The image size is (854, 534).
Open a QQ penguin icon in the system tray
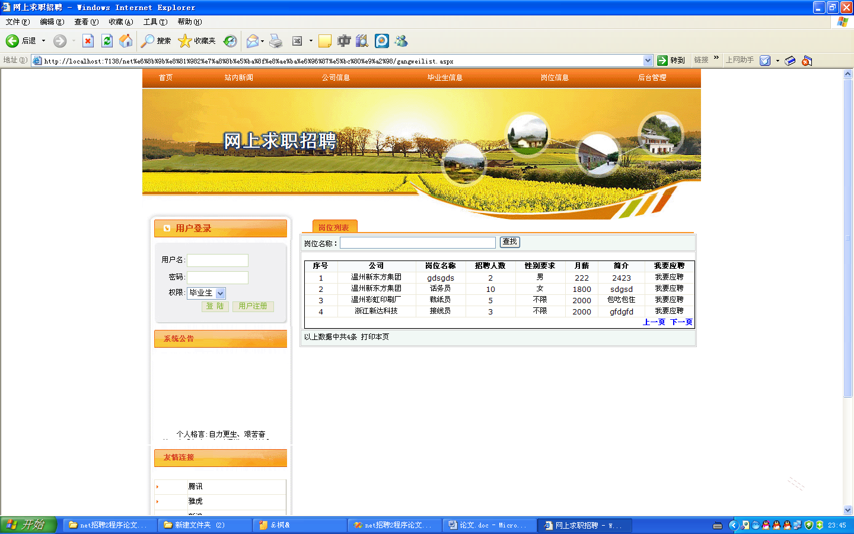click(766, 525)
